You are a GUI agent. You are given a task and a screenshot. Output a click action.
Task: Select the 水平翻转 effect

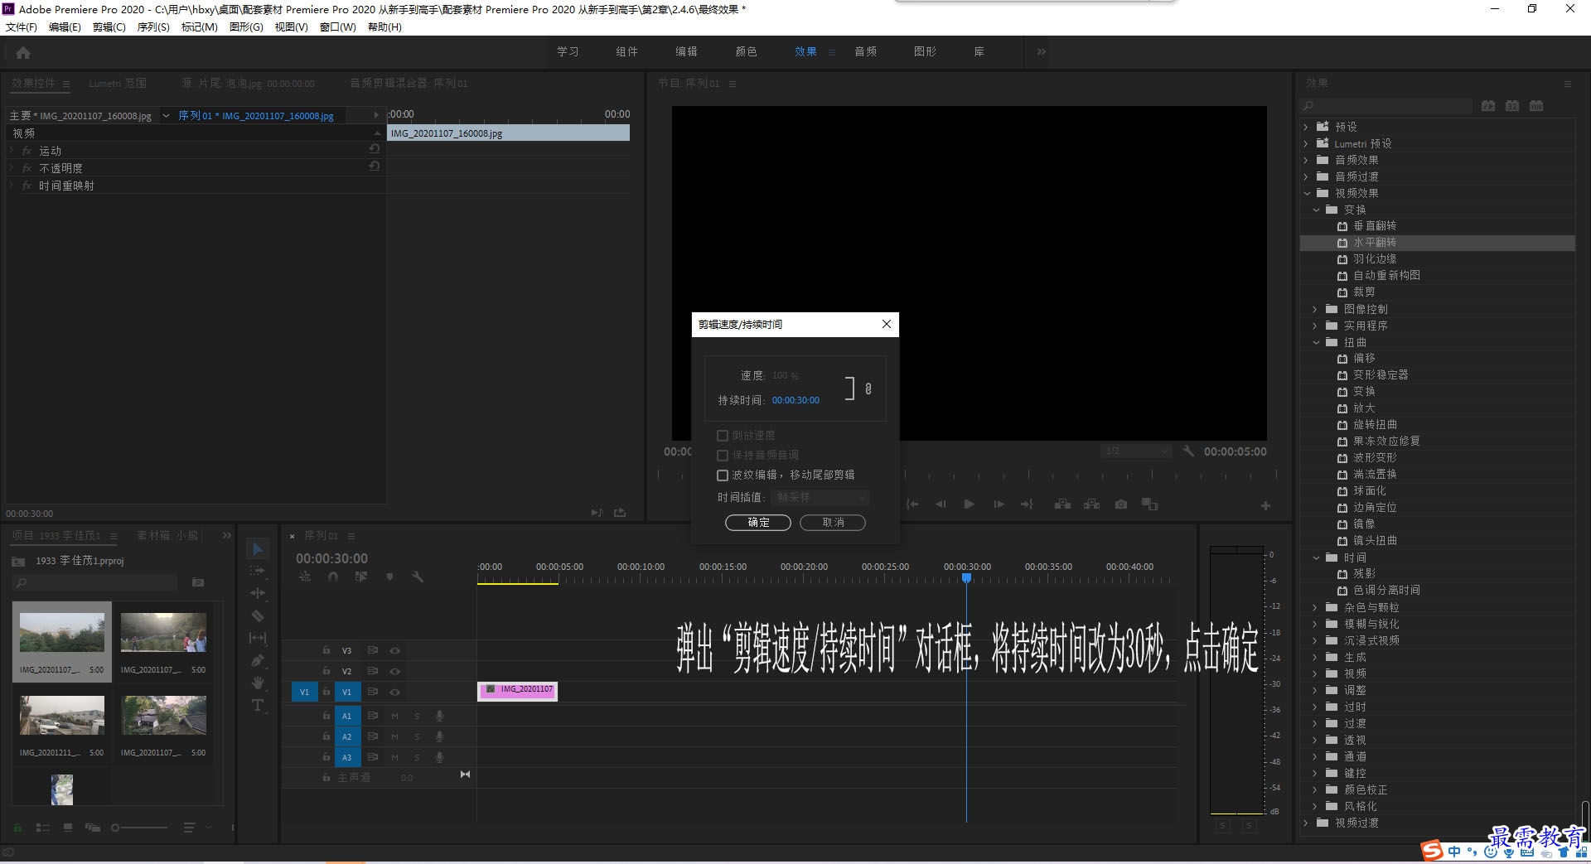pyautogui.click(x=1437, y=243)
